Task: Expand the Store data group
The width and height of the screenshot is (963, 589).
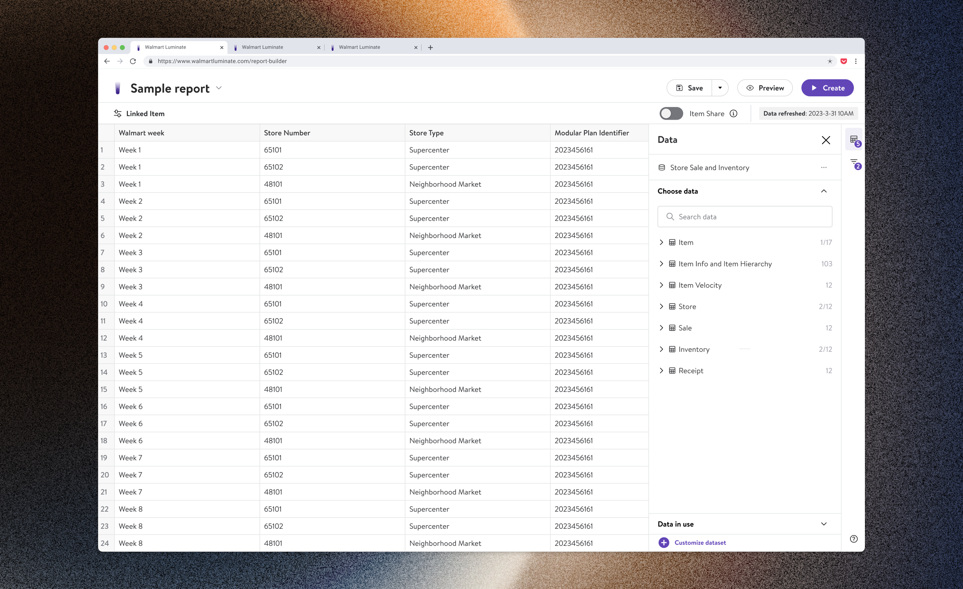Action: pos(661,306)
